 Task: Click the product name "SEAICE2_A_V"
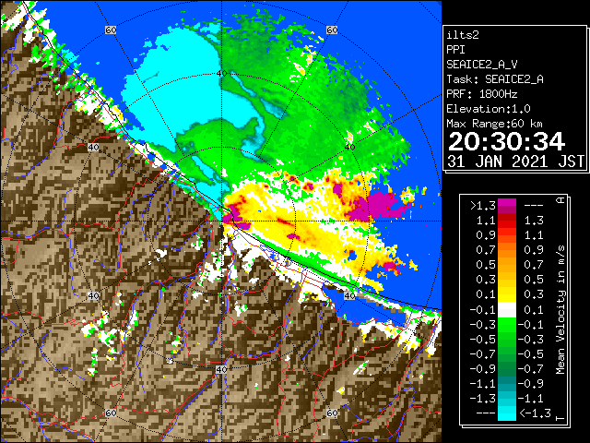[x=482, y=65]
